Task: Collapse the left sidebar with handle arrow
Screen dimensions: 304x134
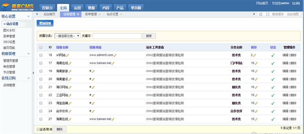Action: (x=33, y=73)
